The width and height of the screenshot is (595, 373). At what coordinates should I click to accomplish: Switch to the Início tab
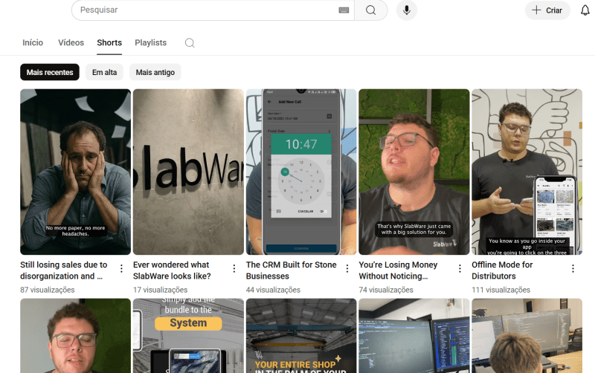pyautogui.click(x=33, y=43)
